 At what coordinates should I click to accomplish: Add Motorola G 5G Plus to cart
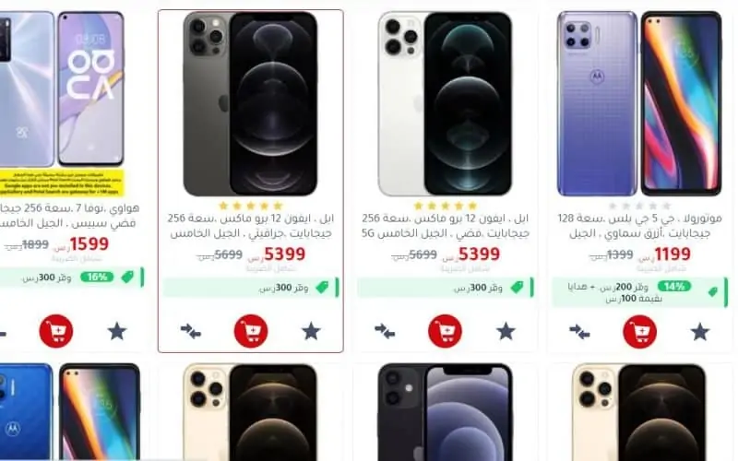click(639, 332)
